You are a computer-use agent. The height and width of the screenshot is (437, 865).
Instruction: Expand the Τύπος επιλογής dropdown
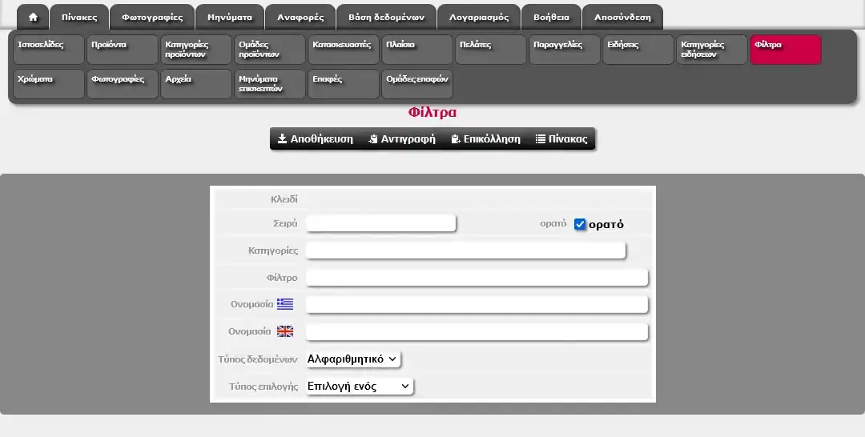point(359,387)
